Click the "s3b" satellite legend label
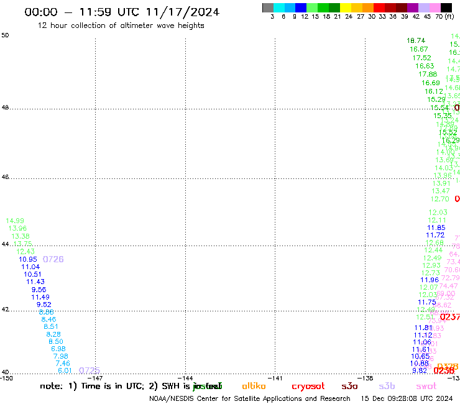The image size is (460, 404). click(x=387, y=386)
